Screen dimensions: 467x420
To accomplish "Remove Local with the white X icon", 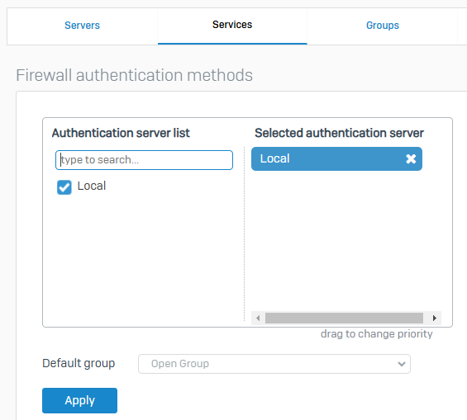I will pyautogui.click(x=411, y=158).
